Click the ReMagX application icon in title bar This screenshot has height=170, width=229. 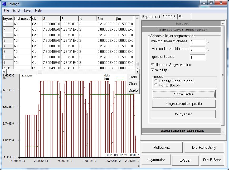click(4, 3)
